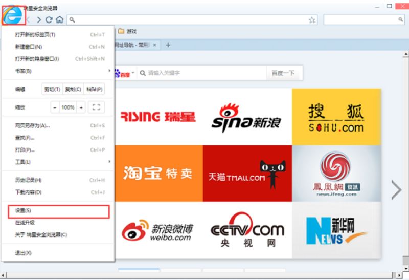
Task: Choose 打印(P)... menu item
Action: click(x=58, y=150)
